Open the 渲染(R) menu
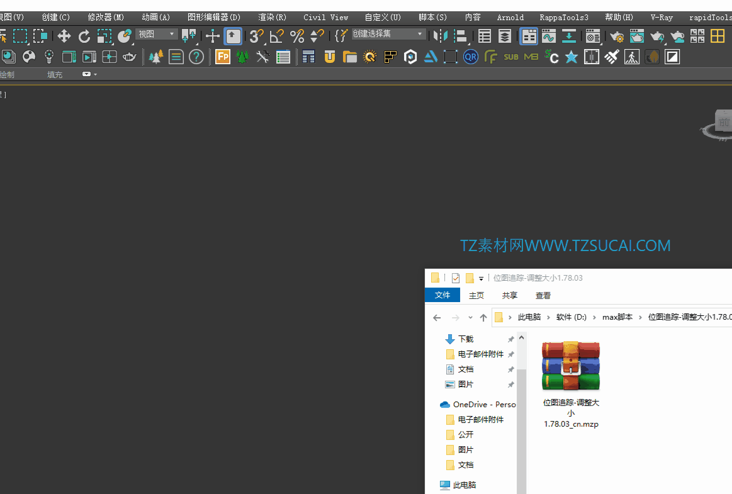The image size is (732, 494). 272,17
